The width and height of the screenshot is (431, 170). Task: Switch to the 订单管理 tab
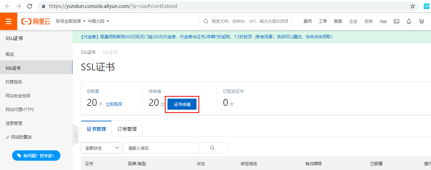pyautogui.click(x=127, y=129)
